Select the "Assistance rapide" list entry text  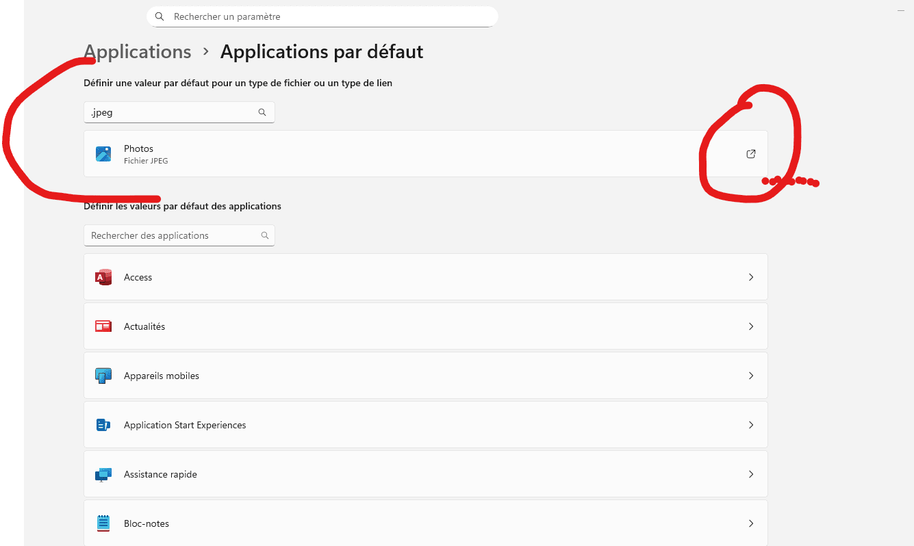[x=160, y=474]
